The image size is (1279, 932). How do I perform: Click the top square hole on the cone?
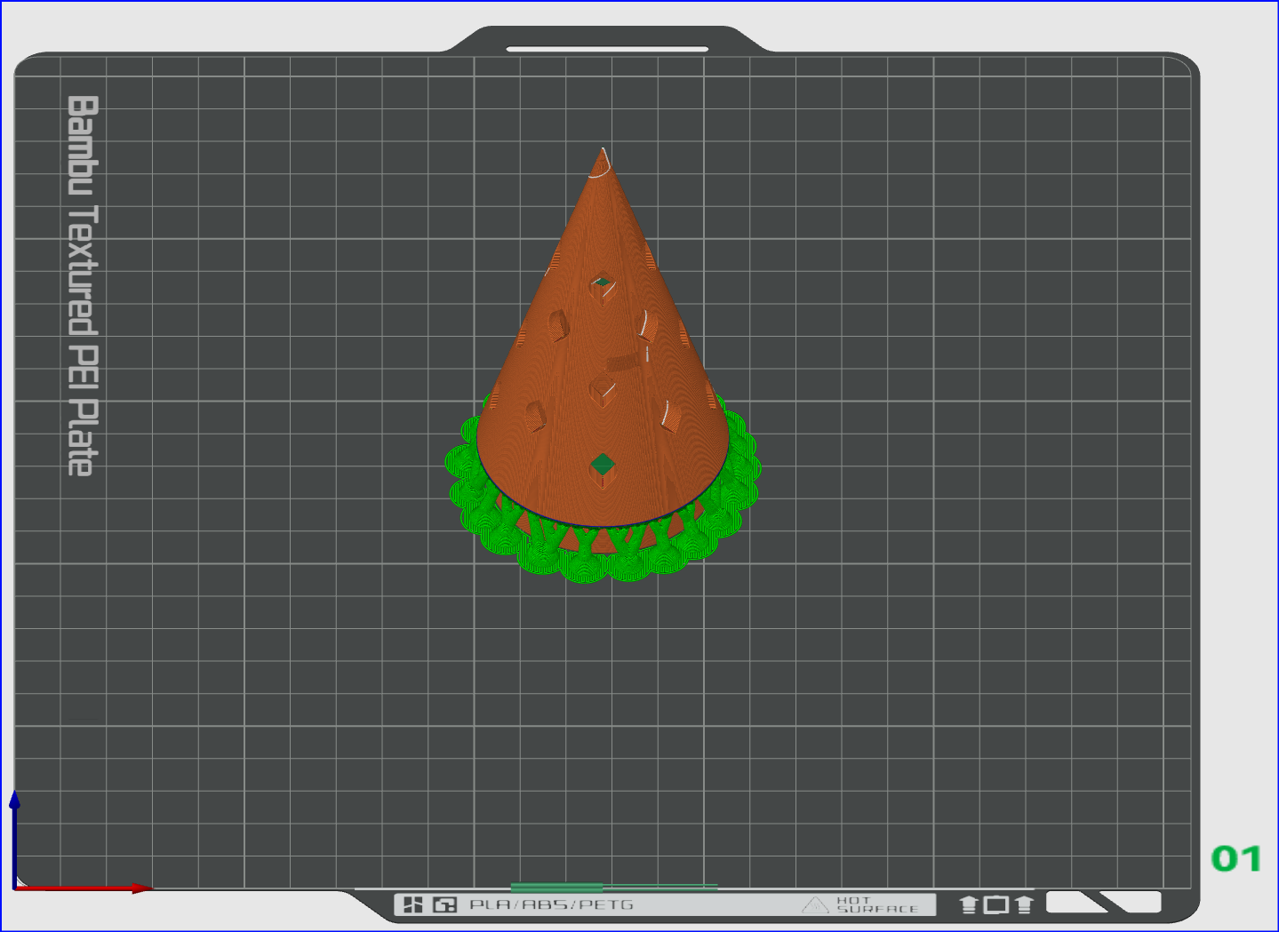click(603, 287)
